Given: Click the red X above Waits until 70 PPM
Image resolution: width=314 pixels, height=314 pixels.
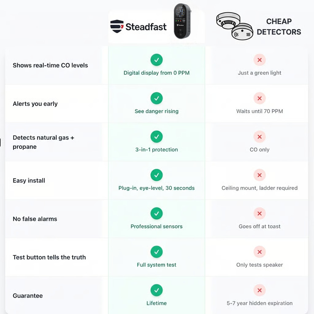Looking at the screenshot, I should click(x=259, y=98).
